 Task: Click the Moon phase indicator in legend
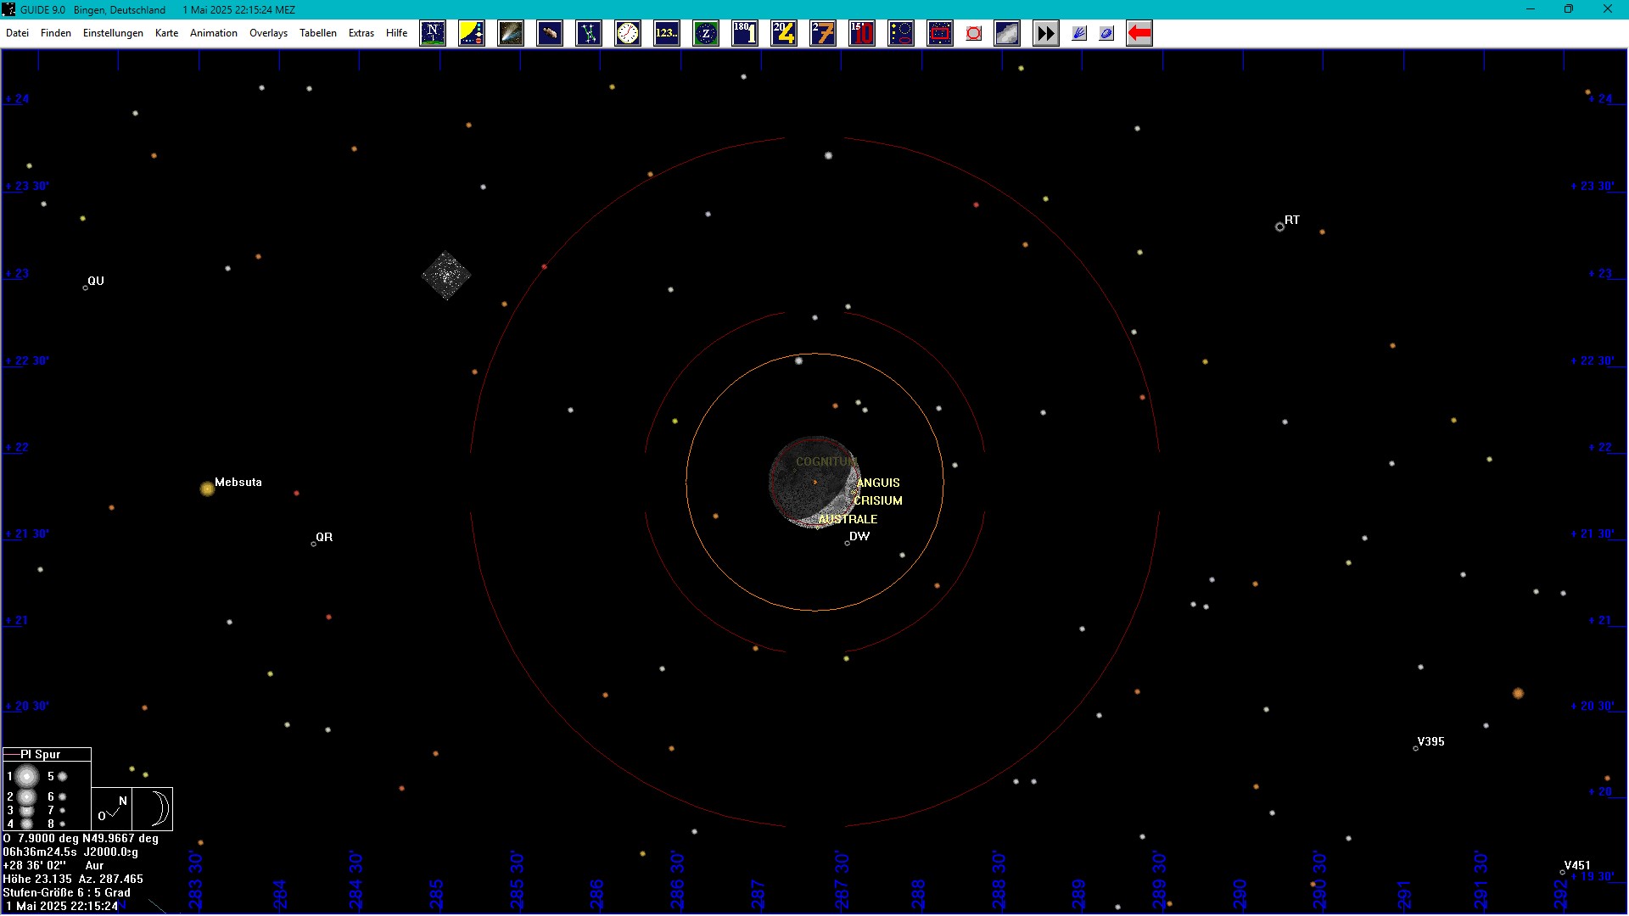point(154,808)
